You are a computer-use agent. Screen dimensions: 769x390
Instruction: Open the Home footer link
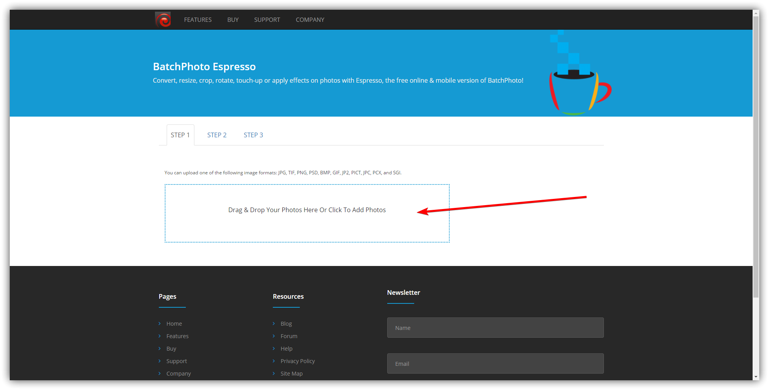[174, 324]
